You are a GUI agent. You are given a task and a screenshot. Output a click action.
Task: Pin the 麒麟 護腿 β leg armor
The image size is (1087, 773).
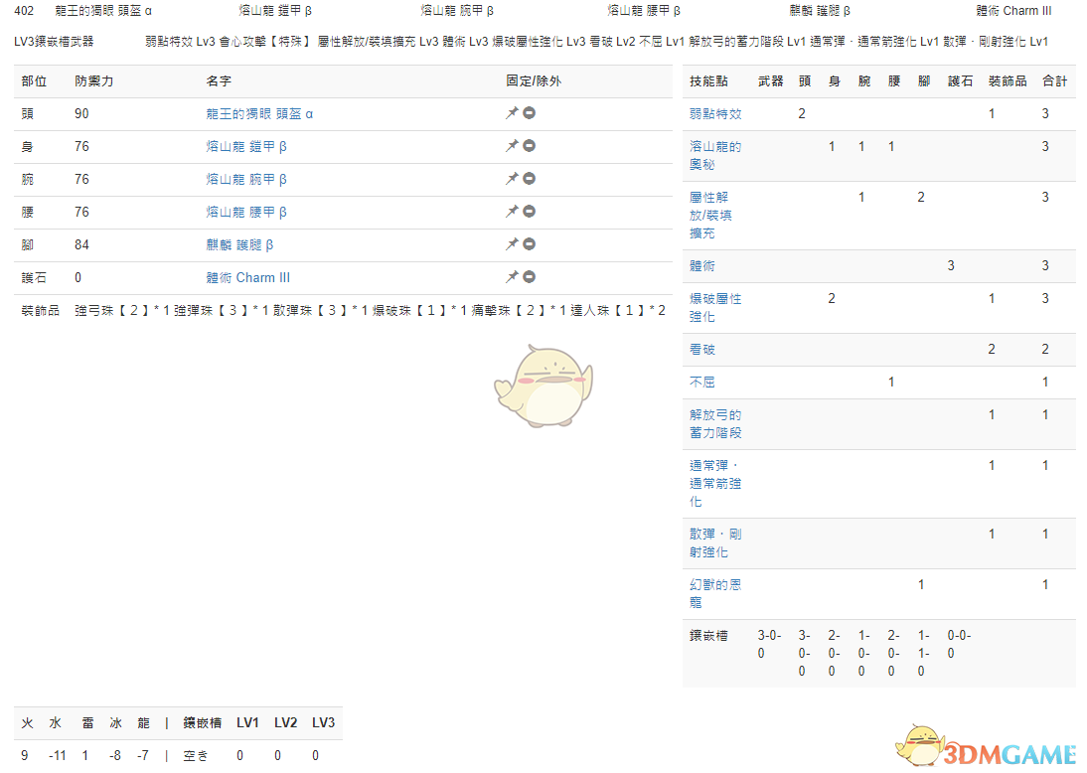(512, 244)
